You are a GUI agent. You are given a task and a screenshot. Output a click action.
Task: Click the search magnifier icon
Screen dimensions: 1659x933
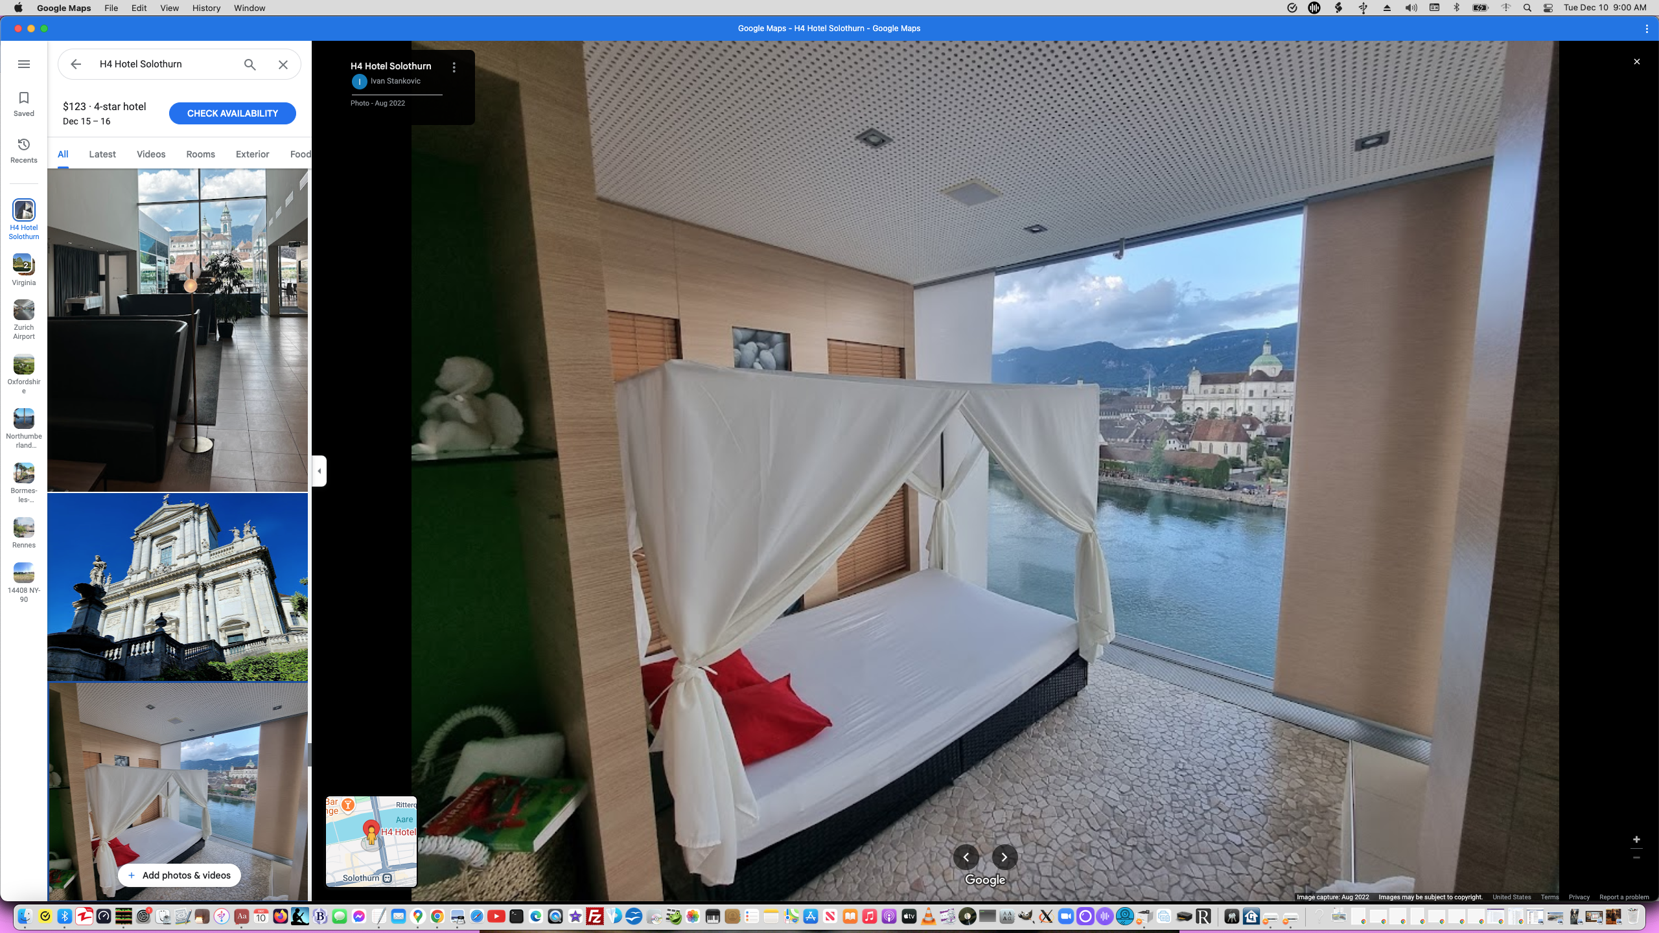[250, 64]
